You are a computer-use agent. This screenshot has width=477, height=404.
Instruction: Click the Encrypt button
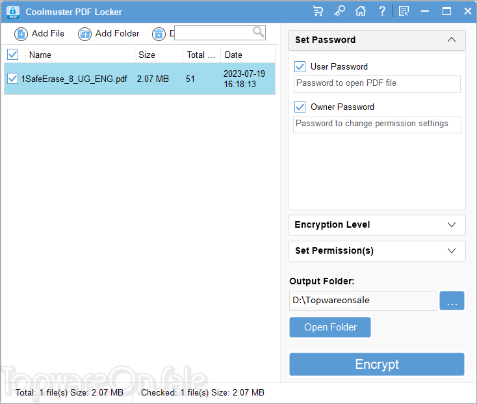tap(377, 364)
